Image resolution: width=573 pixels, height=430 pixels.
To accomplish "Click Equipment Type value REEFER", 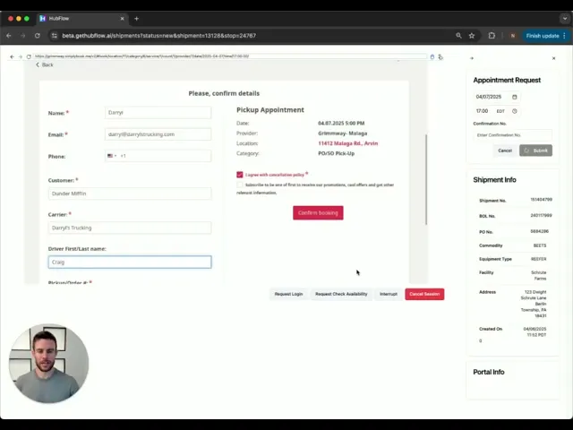I will 539,259.
